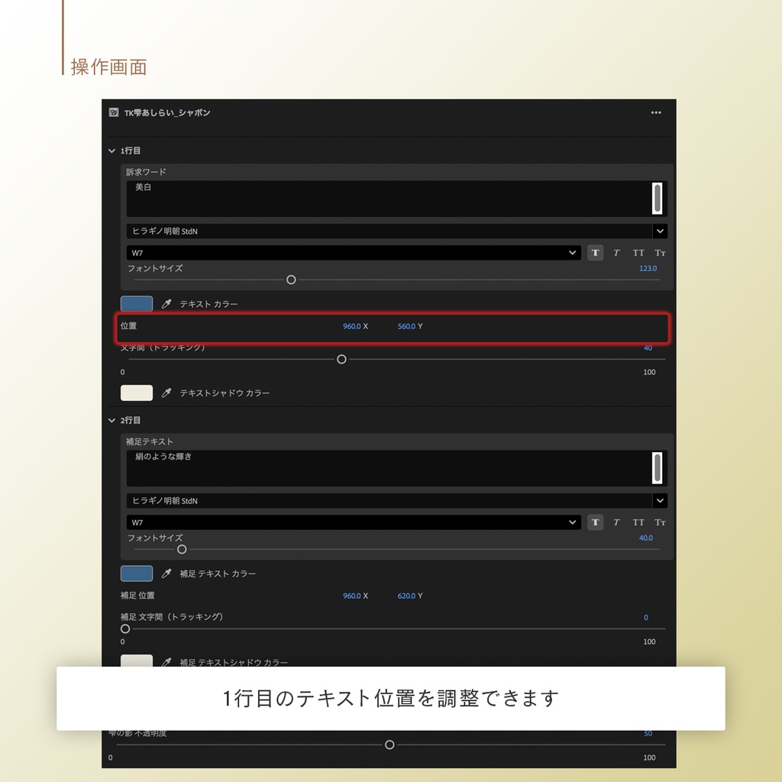Click the テキストシャドウ カラー cream swatch
This screenshot has width=782, height=782.
coord(137,393)
